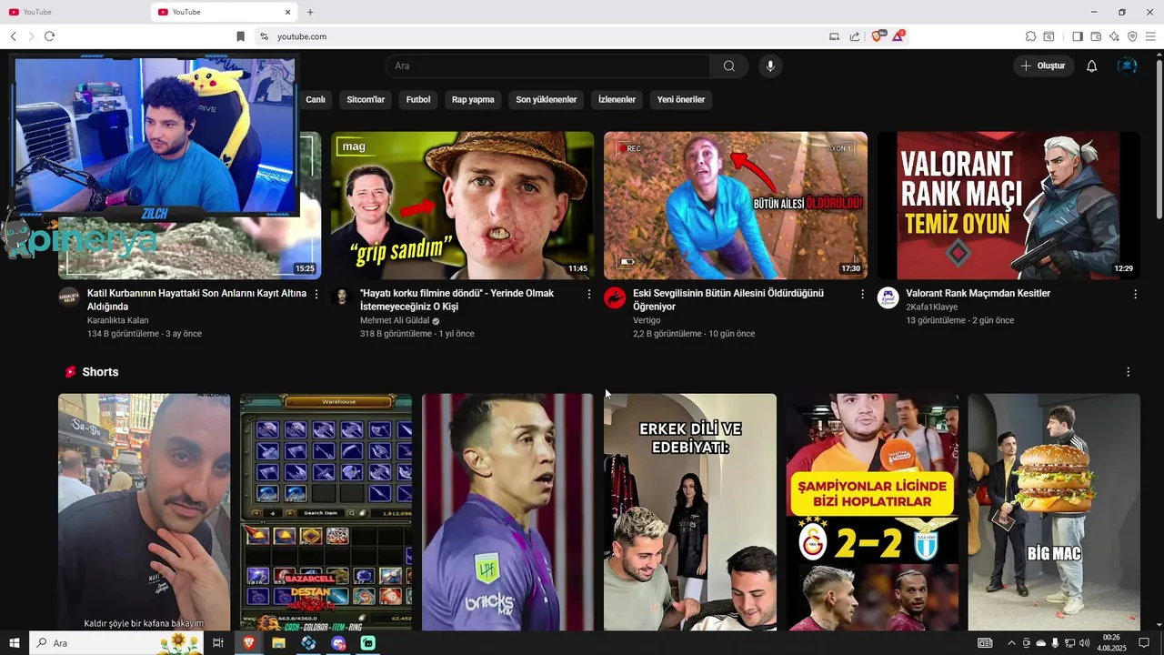Open Leo AI sparkle icon
1164x655 pixels.
pyautogui.click(x=1114, y=36)
